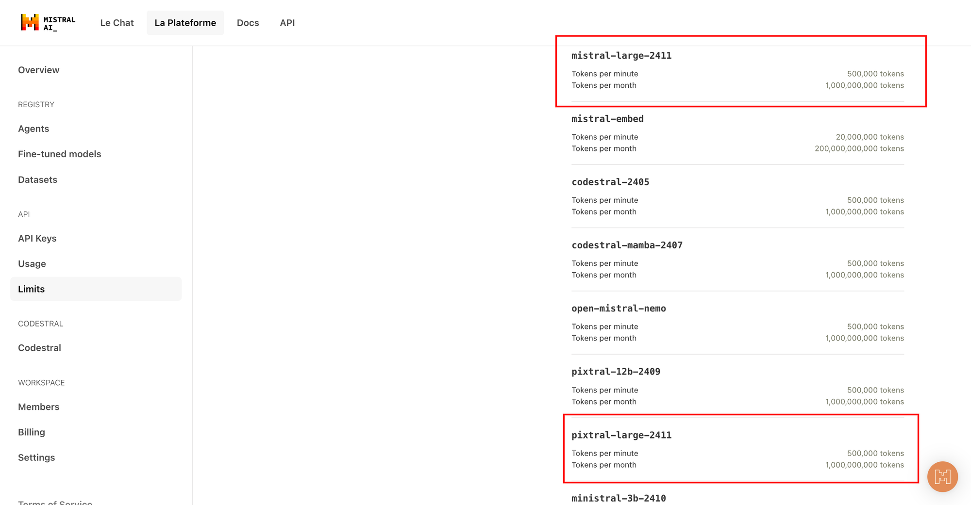Open the Docs navigation link
971x505 pixels.
pos(248,23)
